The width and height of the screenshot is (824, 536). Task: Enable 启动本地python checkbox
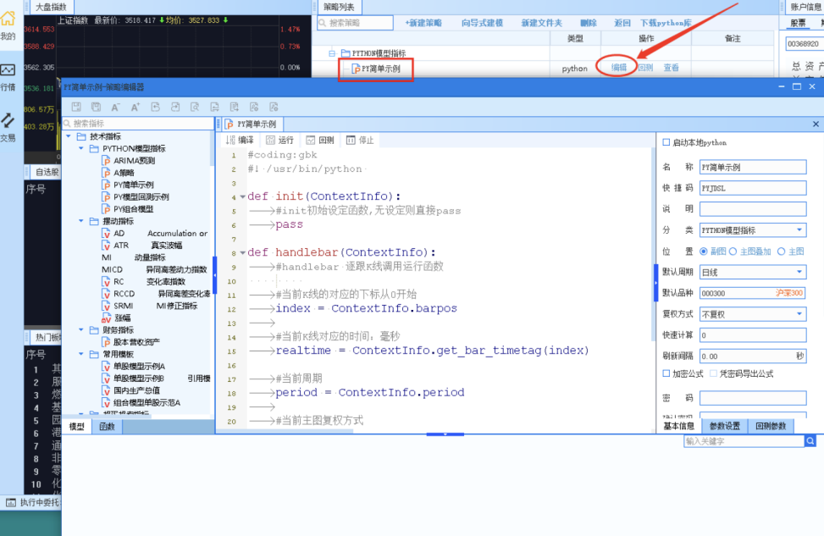coord(666,142)
